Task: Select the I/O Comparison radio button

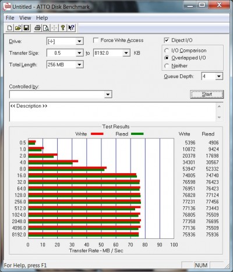Action: [167, 51]
